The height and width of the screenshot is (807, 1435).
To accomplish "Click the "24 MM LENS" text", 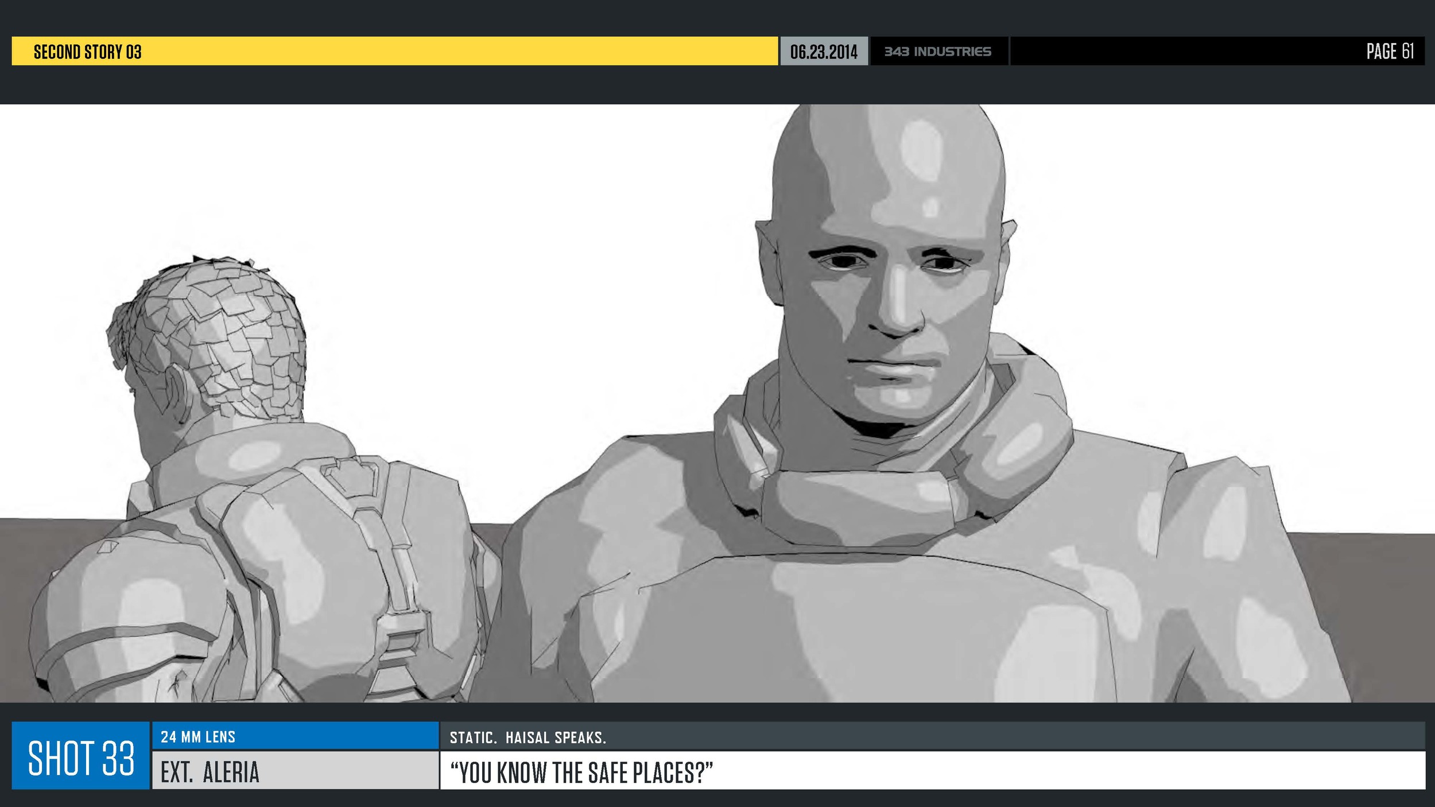I will [x=198, y=737].
